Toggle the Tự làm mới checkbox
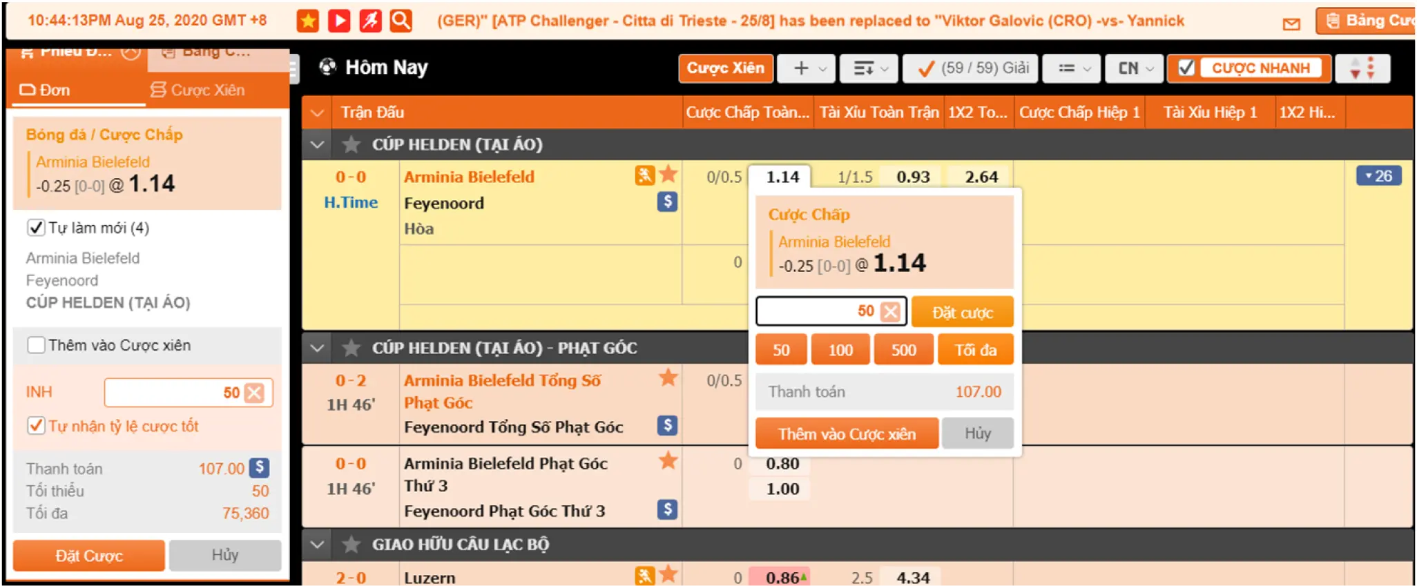Viewport: 1417px width, 586px height. click(x=36, y=228)
